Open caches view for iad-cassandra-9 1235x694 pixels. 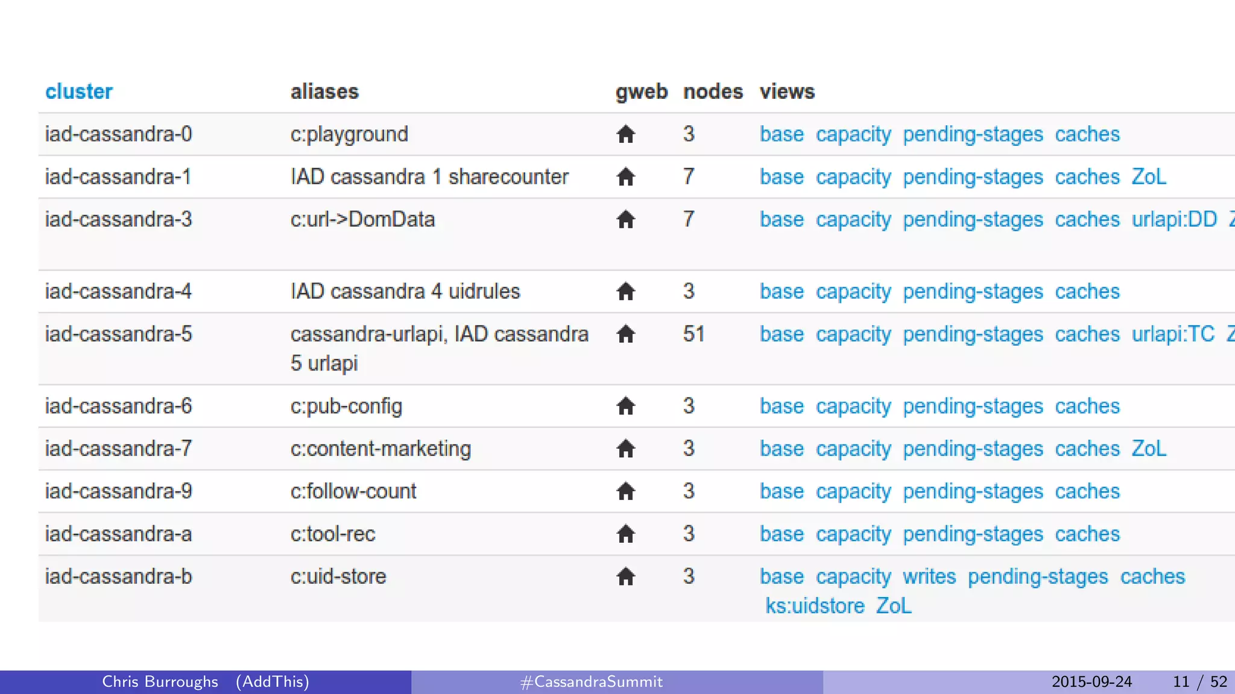point(1087,492)
